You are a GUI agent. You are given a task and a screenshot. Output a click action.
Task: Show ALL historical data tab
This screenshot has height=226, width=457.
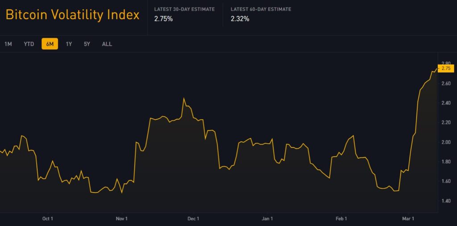[107, 44]
